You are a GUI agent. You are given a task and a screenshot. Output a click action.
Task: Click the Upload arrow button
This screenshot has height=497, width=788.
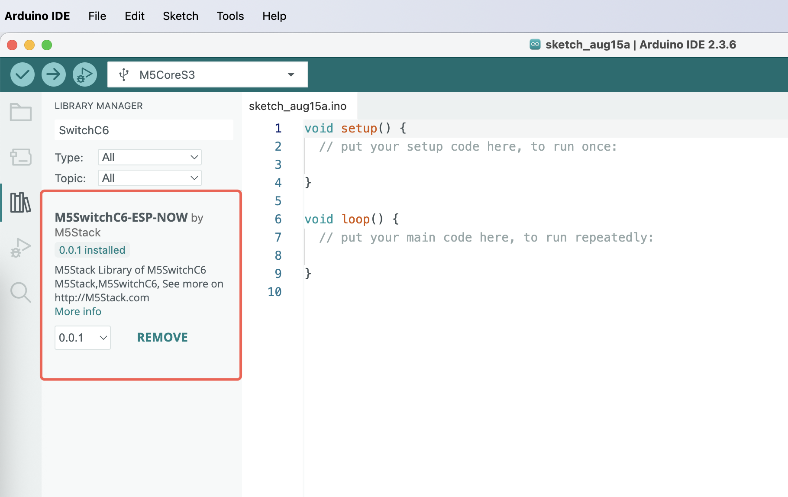click(54, 74)
